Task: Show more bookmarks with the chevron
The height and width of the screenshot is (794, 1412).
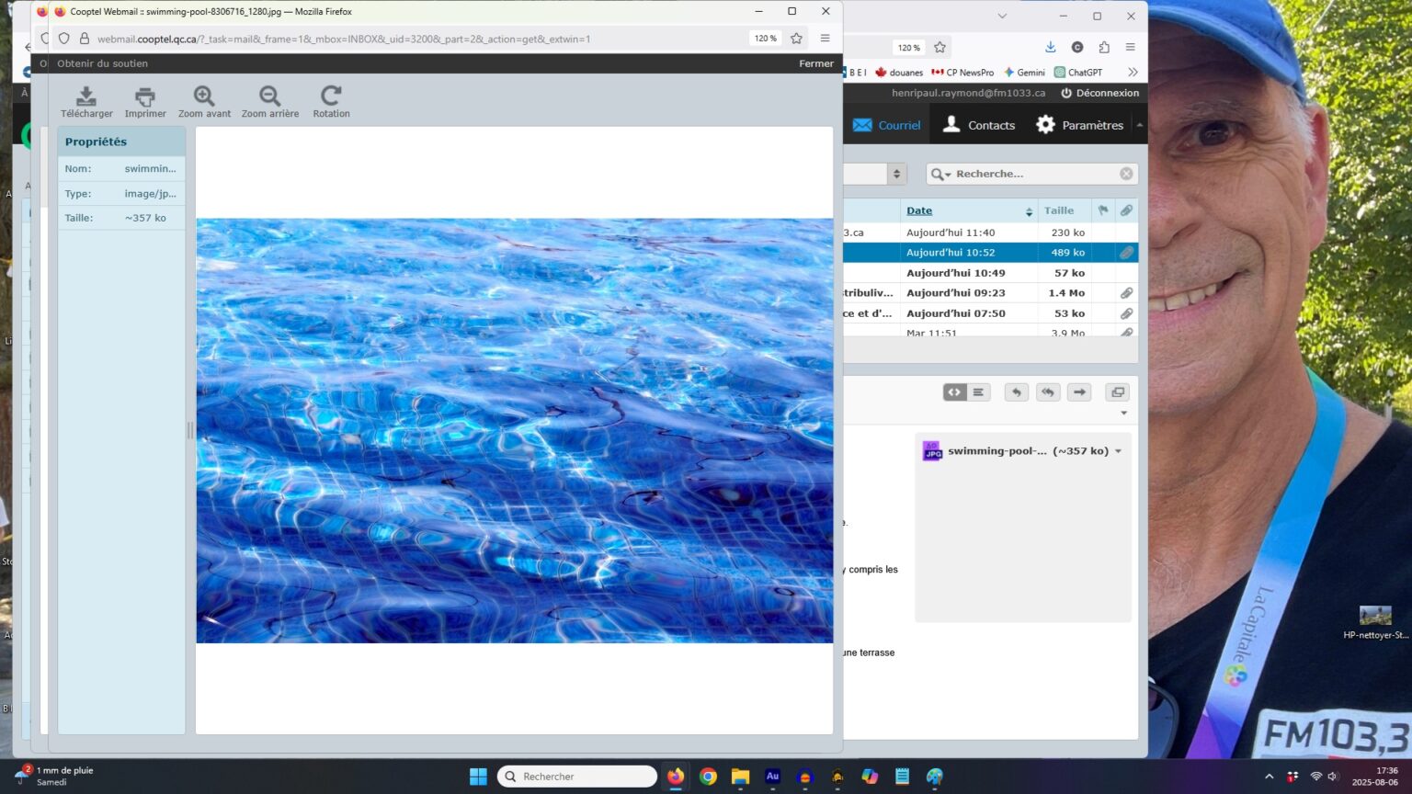Action: coord(1133,73)
